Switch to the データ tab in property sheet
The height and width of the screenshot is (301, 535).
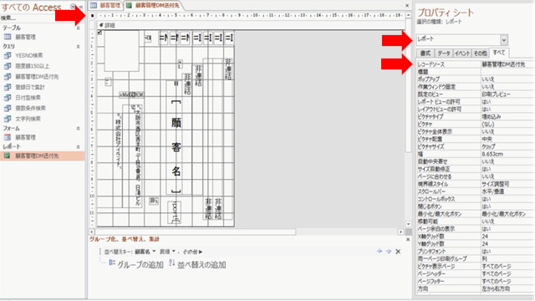pos(444,53)
